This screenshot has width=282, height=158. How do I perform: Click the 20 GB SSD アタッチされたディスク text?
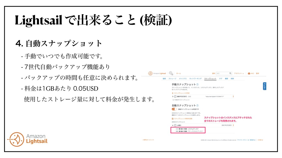tap(191, 131)
